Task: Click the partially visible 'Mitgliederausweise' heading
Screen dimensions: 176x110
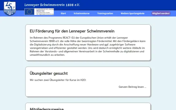Action: 47,109
